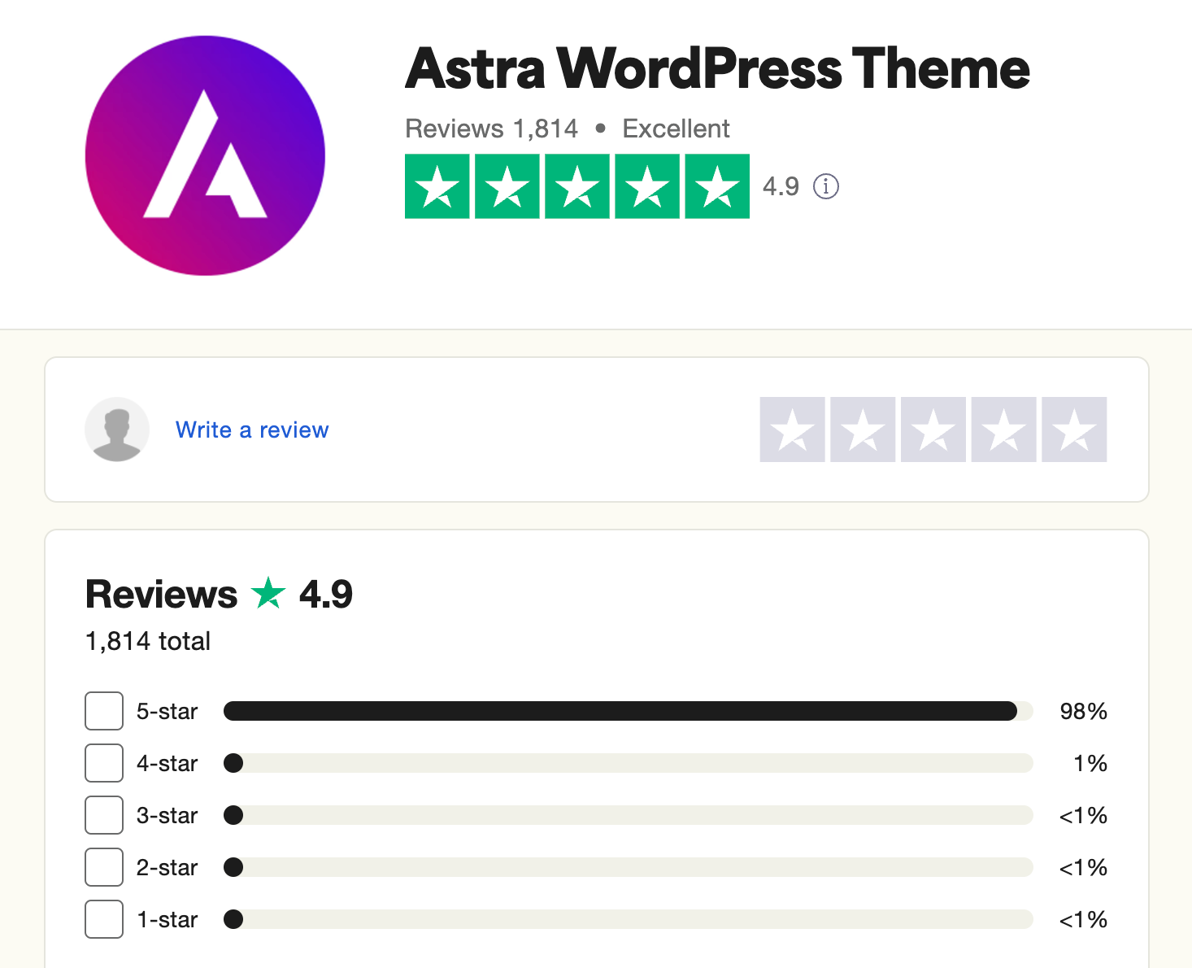This screenshot has height=968, width=1192.
Task: Click the green TrustScore stars in header
Action: [576, 186]
